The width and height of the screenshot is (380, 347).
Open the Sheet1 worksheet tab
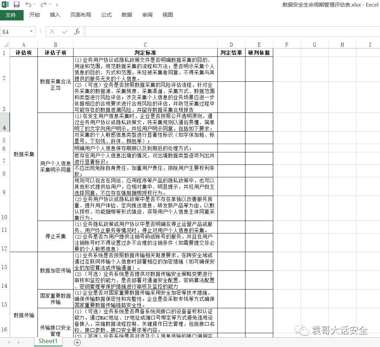pyautogui.click(x=48, y=341)
